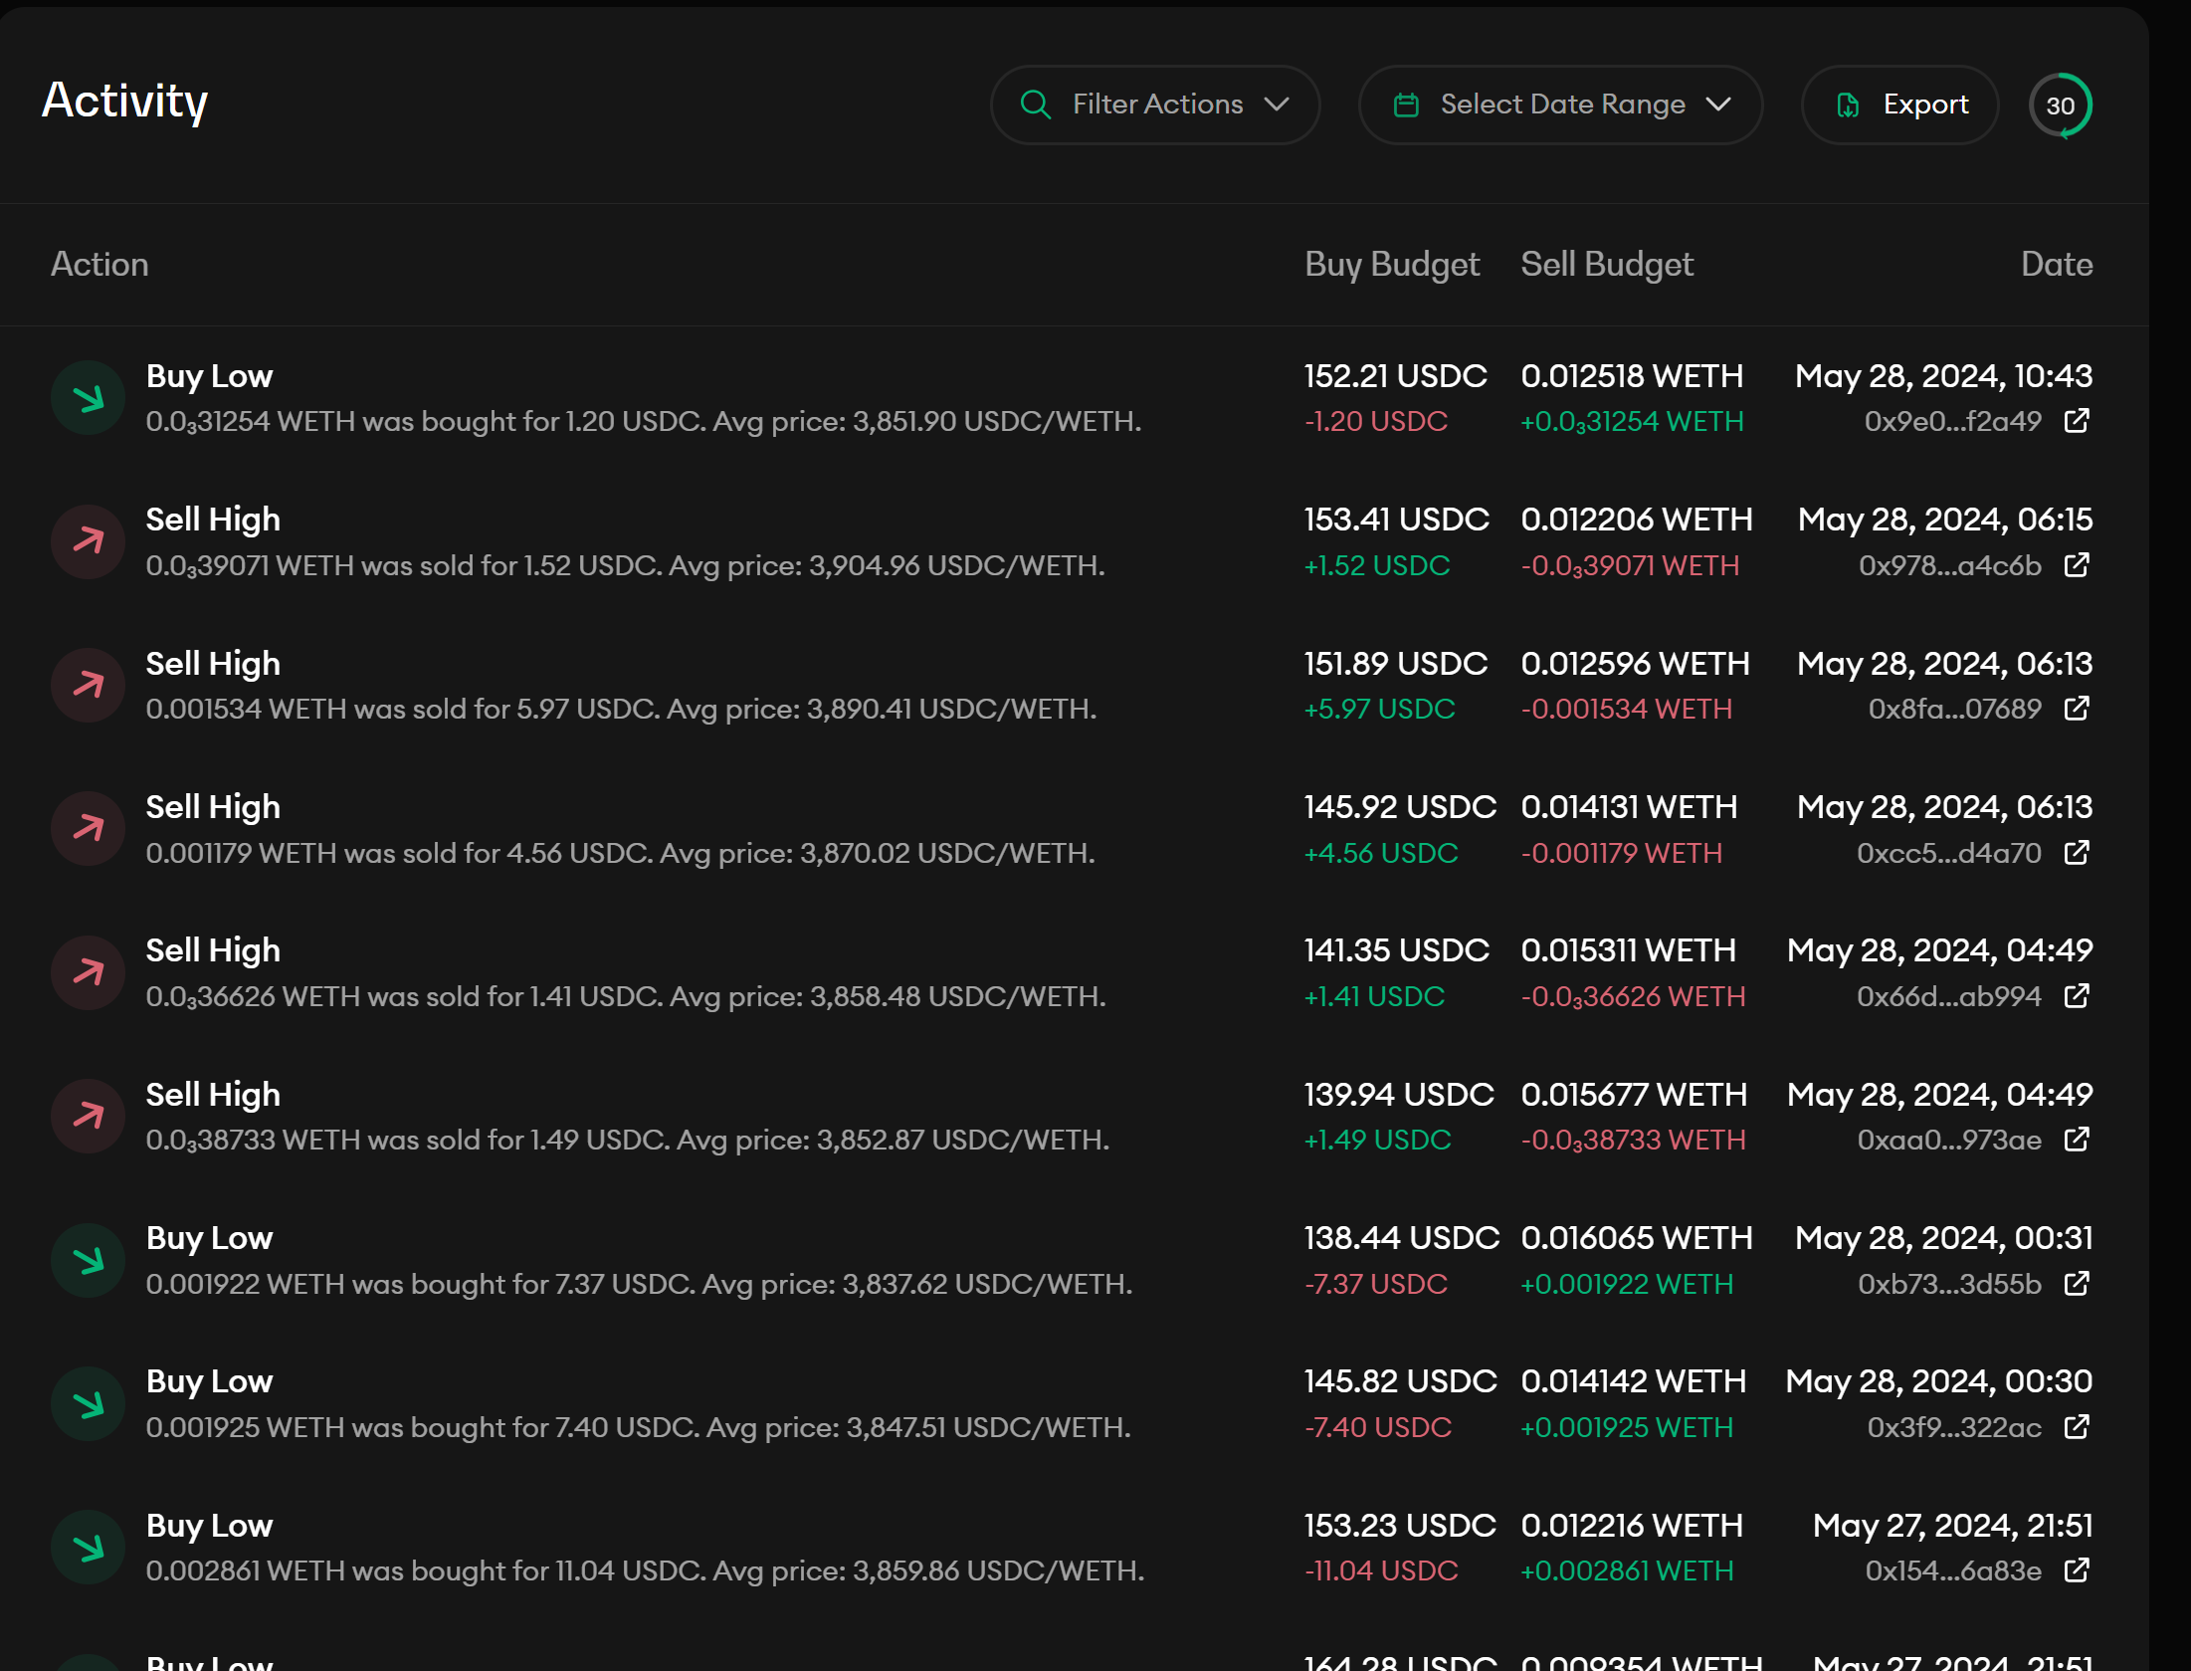Click transaction hash 0x3f9...322ac
The image size is (2191, 1671).
[1953, 1427]
